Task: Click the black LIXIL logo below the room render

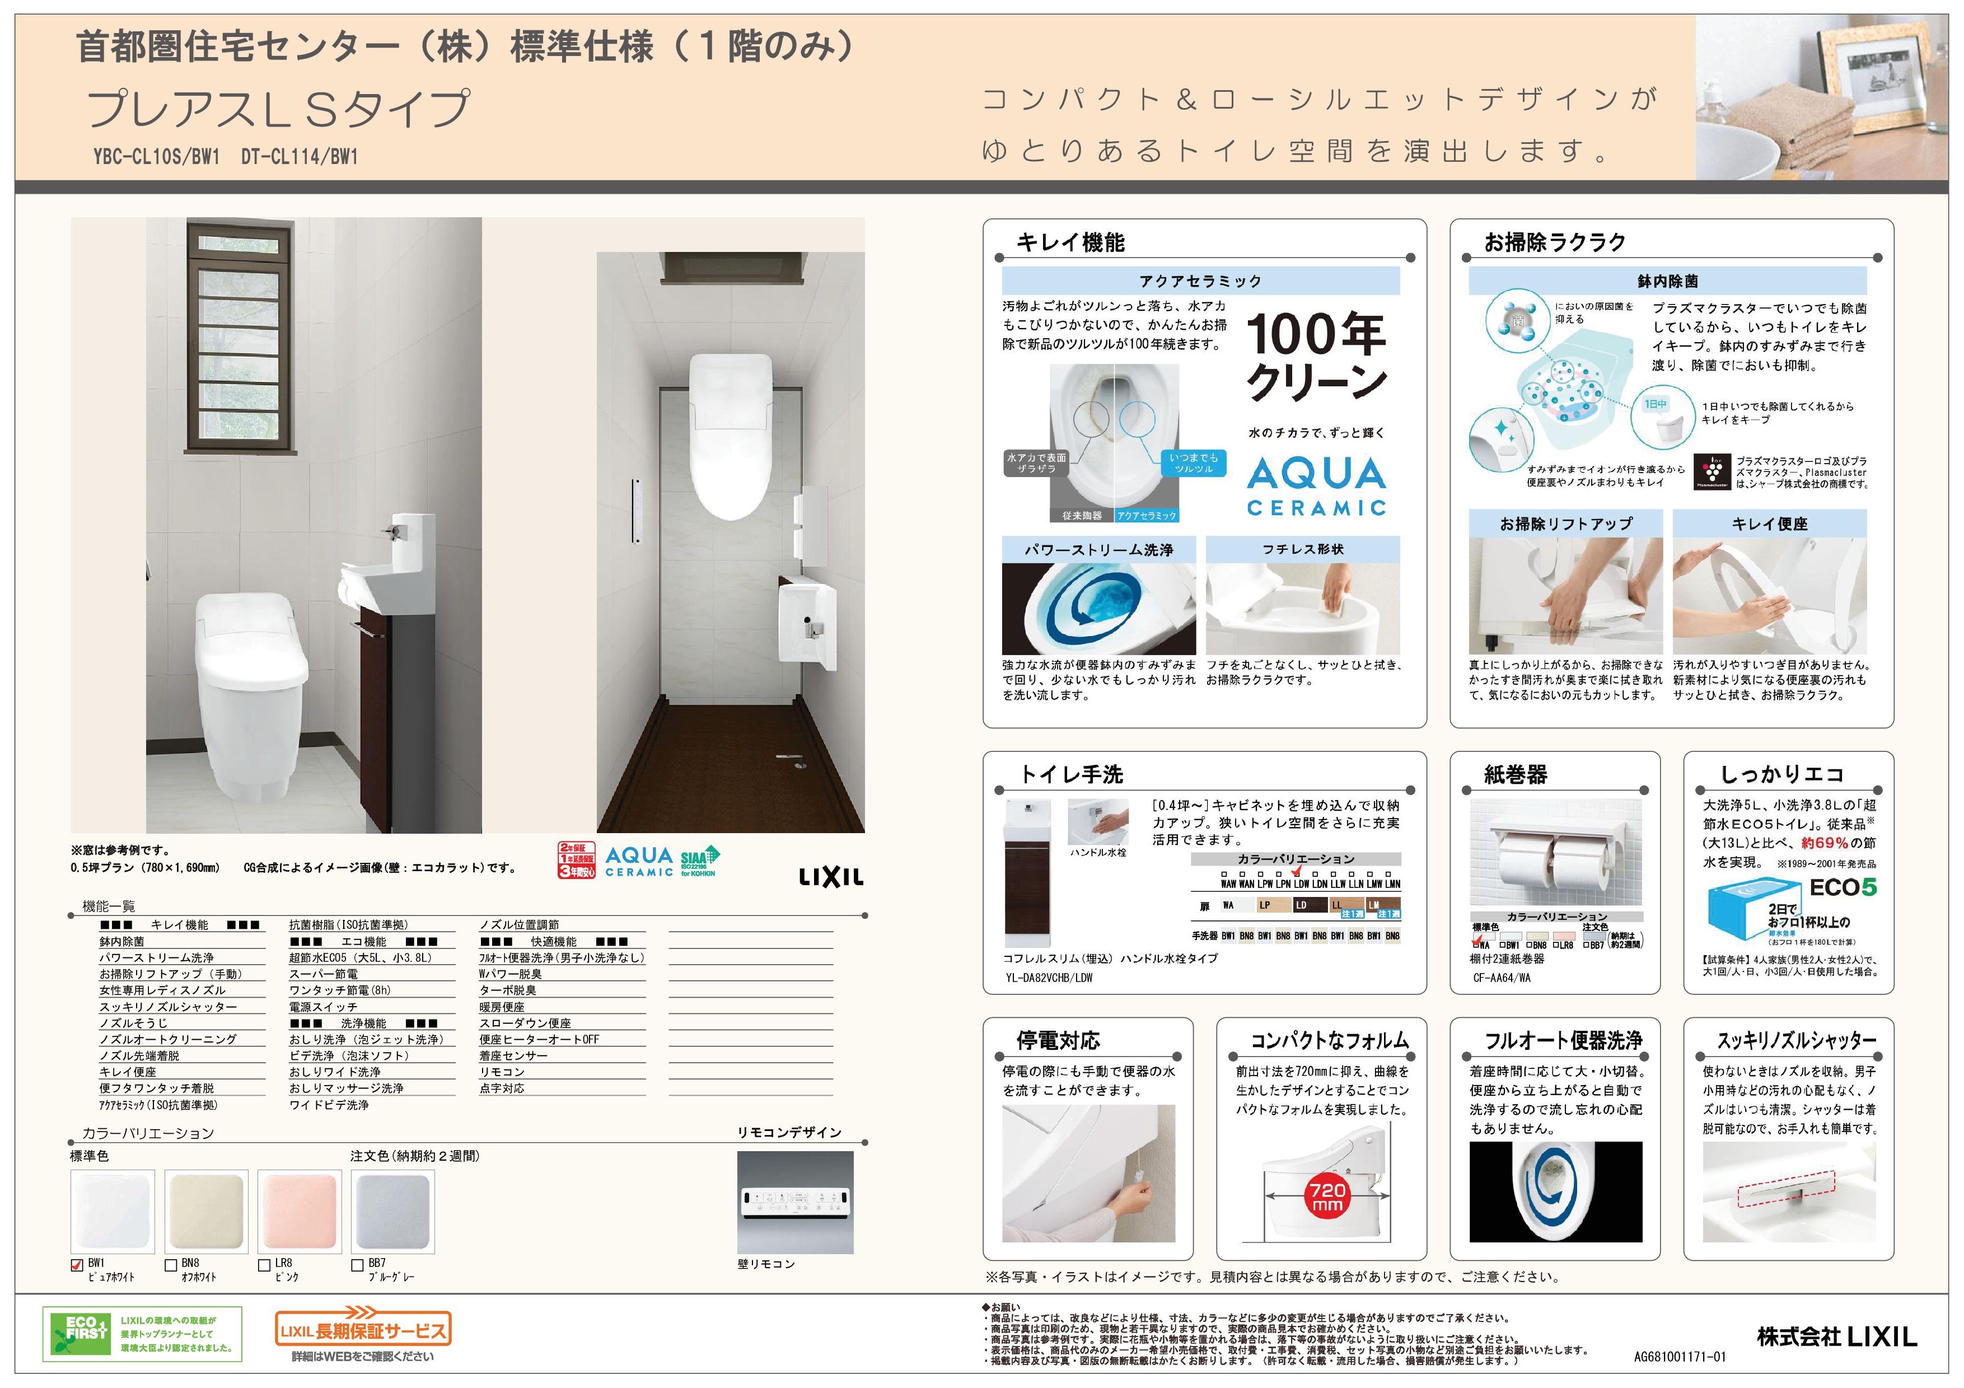Action: pyautogui.click(x=831, y=877)
